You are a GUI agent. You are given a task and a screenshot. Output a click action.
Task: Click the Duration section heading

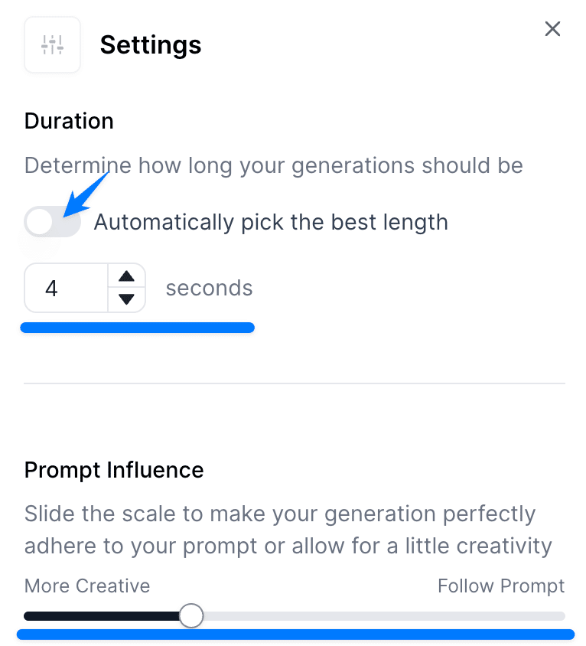click(x=69, y=121)
